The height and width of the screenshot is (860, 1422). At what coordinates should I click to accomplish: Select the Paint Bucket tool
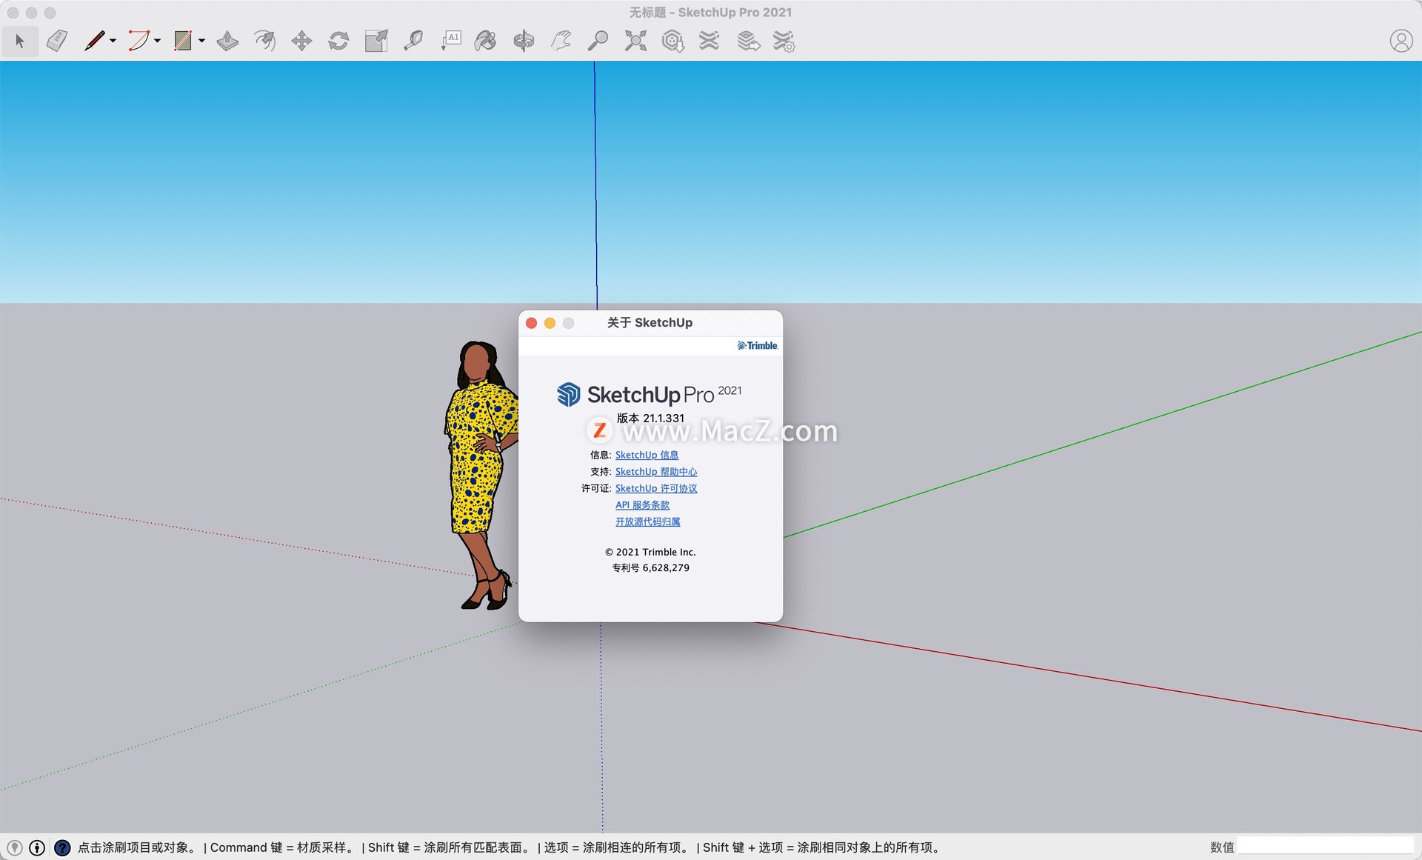[x=486, y=41]
